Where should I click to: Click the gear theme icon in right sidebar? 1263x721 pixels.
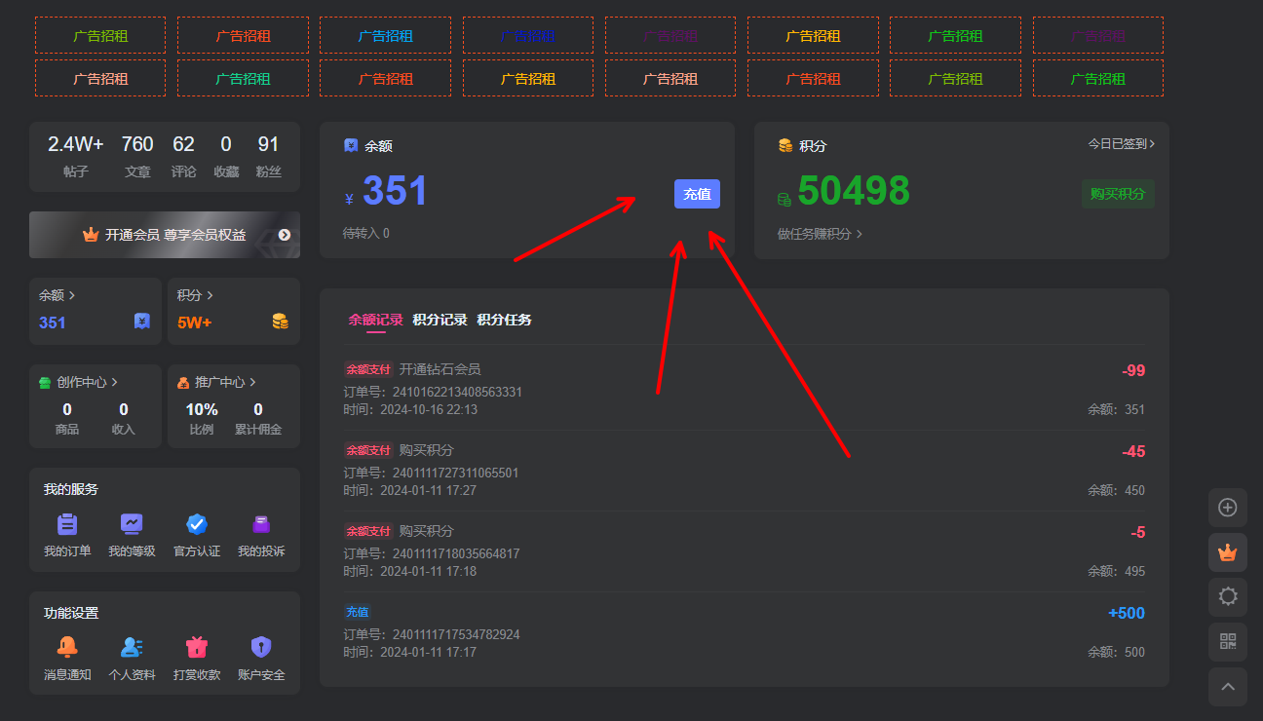point(1227,596)
